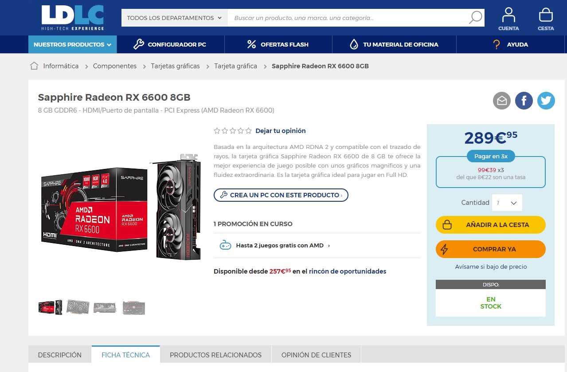This screenshot has width=567, height=372.
Task: Open the Opinión de clientes tab
Action: point(316,355)
